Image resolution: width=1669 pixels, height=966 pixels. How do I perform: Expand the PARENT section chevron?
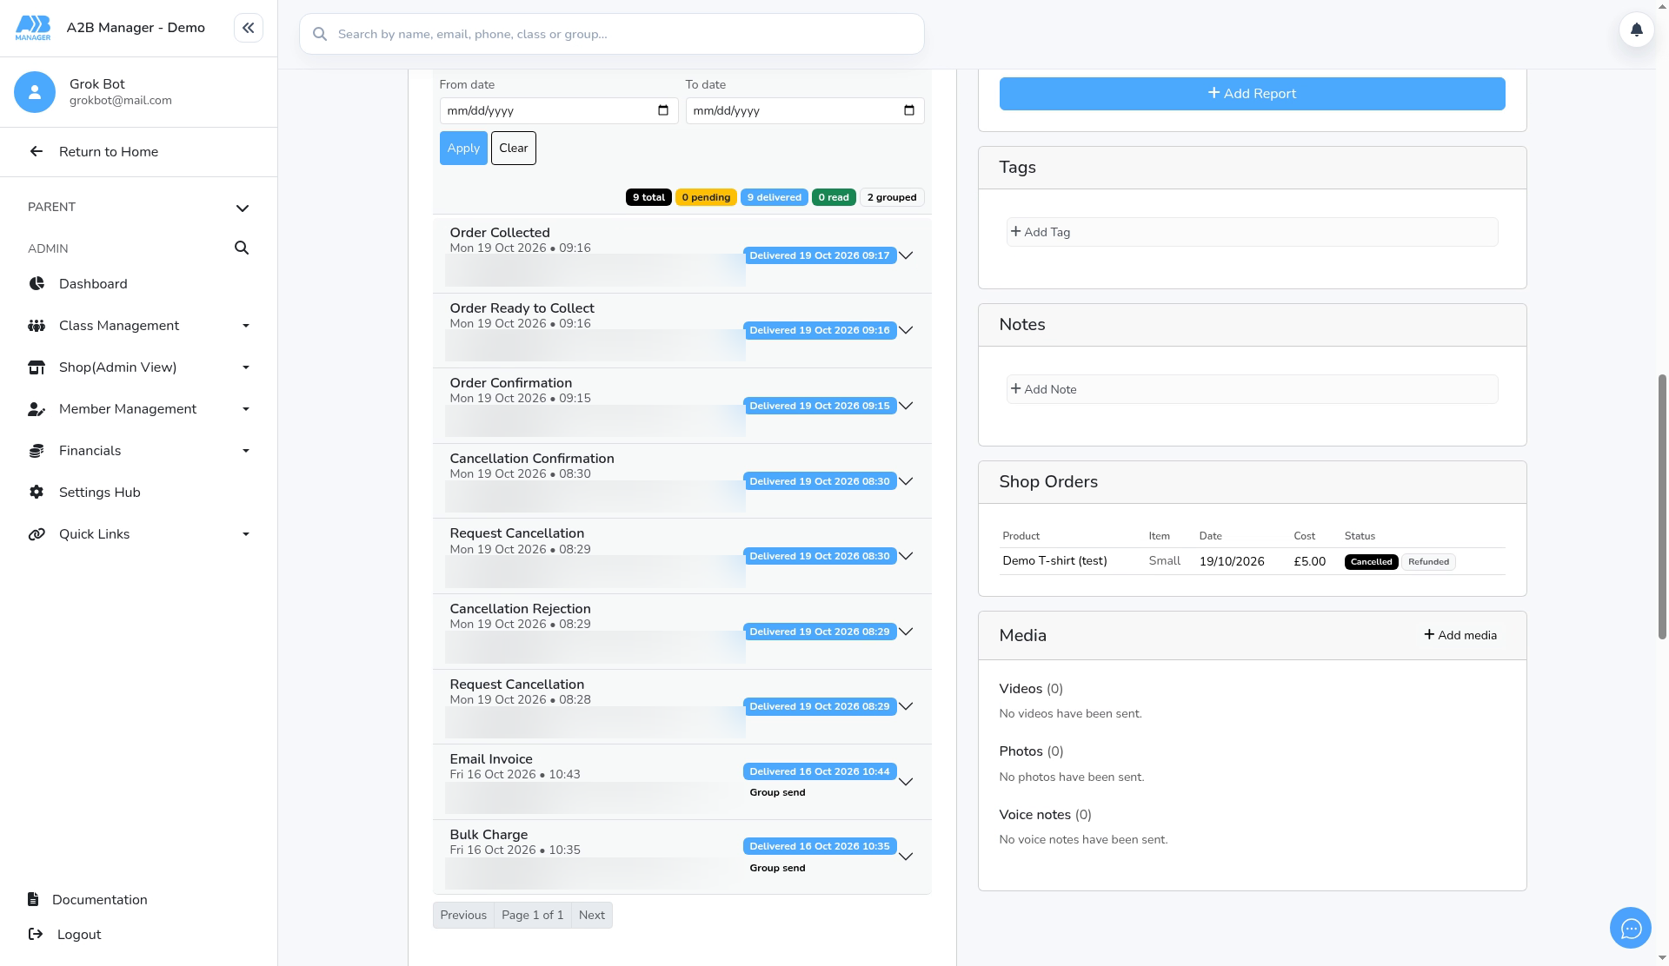pyautogui.click(x=243, y=208)
